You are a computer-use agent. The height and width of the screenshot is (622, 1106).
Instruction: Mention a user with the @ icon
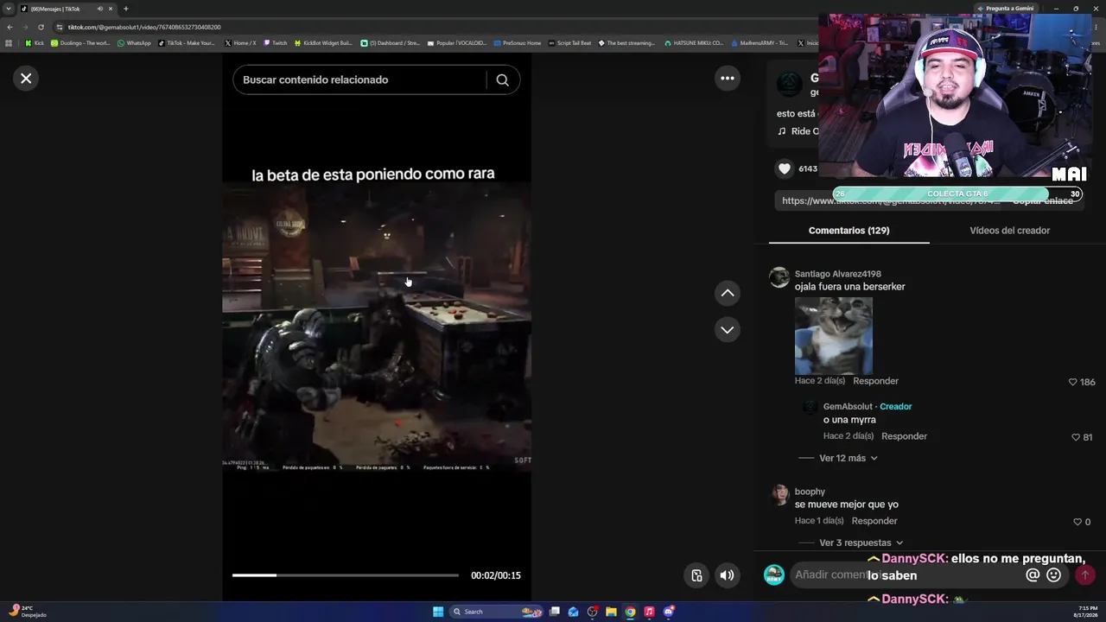[x=1033, y=575]
